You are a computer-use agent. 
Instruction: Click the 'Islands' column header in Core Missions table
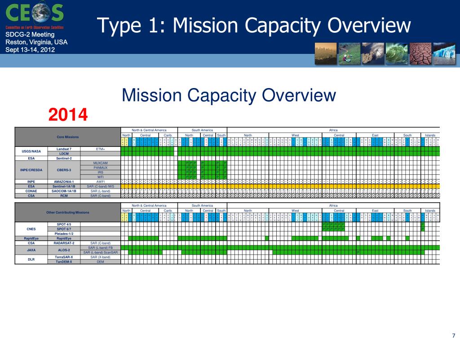tap(430, 136)
